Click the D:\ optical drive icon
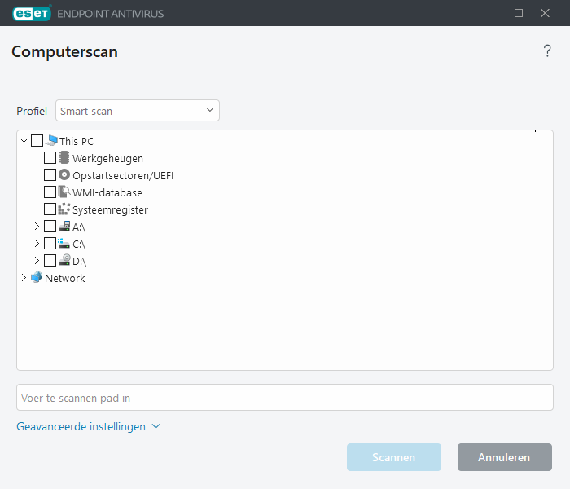Viewport: 570px width, 489px height. (64, 261)
